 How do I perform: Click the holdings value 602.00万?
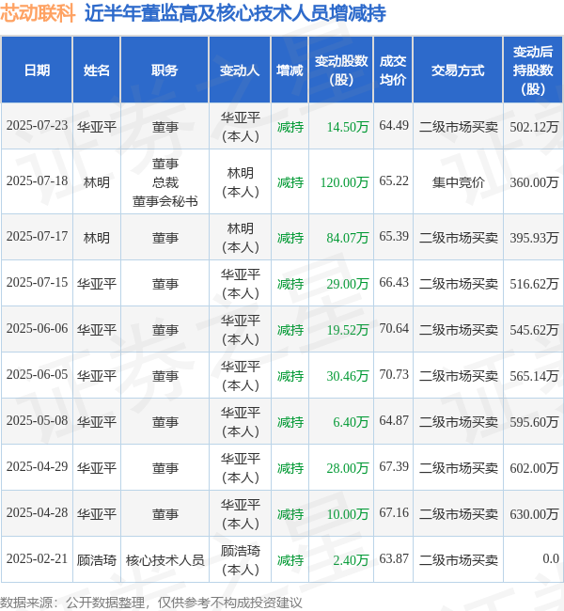click(534, 467)
